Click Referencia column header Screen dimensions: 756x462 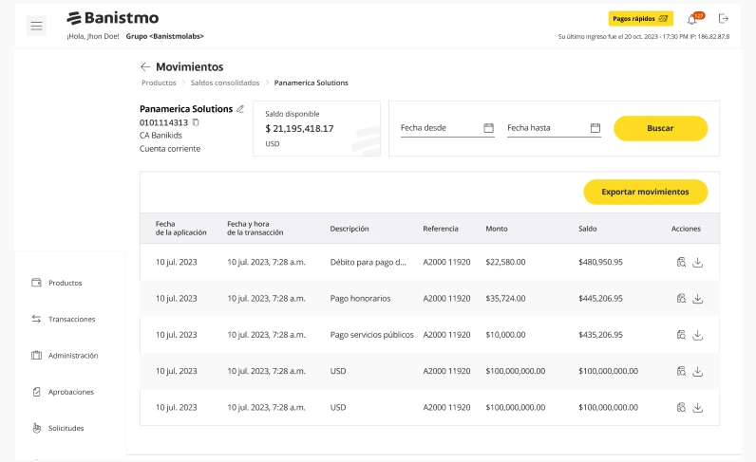tap(440, 229)
